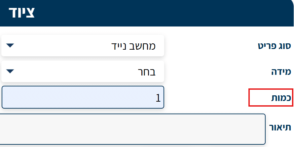Open the סוג פריט dropdown arrow
Image resolution: width=294 pixels, height=147 pixels.
(10, 46)
